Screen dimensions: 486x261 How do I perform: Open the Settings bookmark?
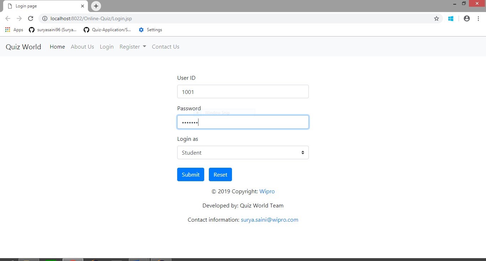coord(150,30)
